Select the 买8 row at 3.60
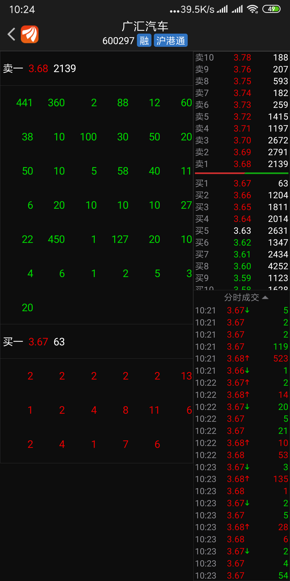 click(242, 266)
